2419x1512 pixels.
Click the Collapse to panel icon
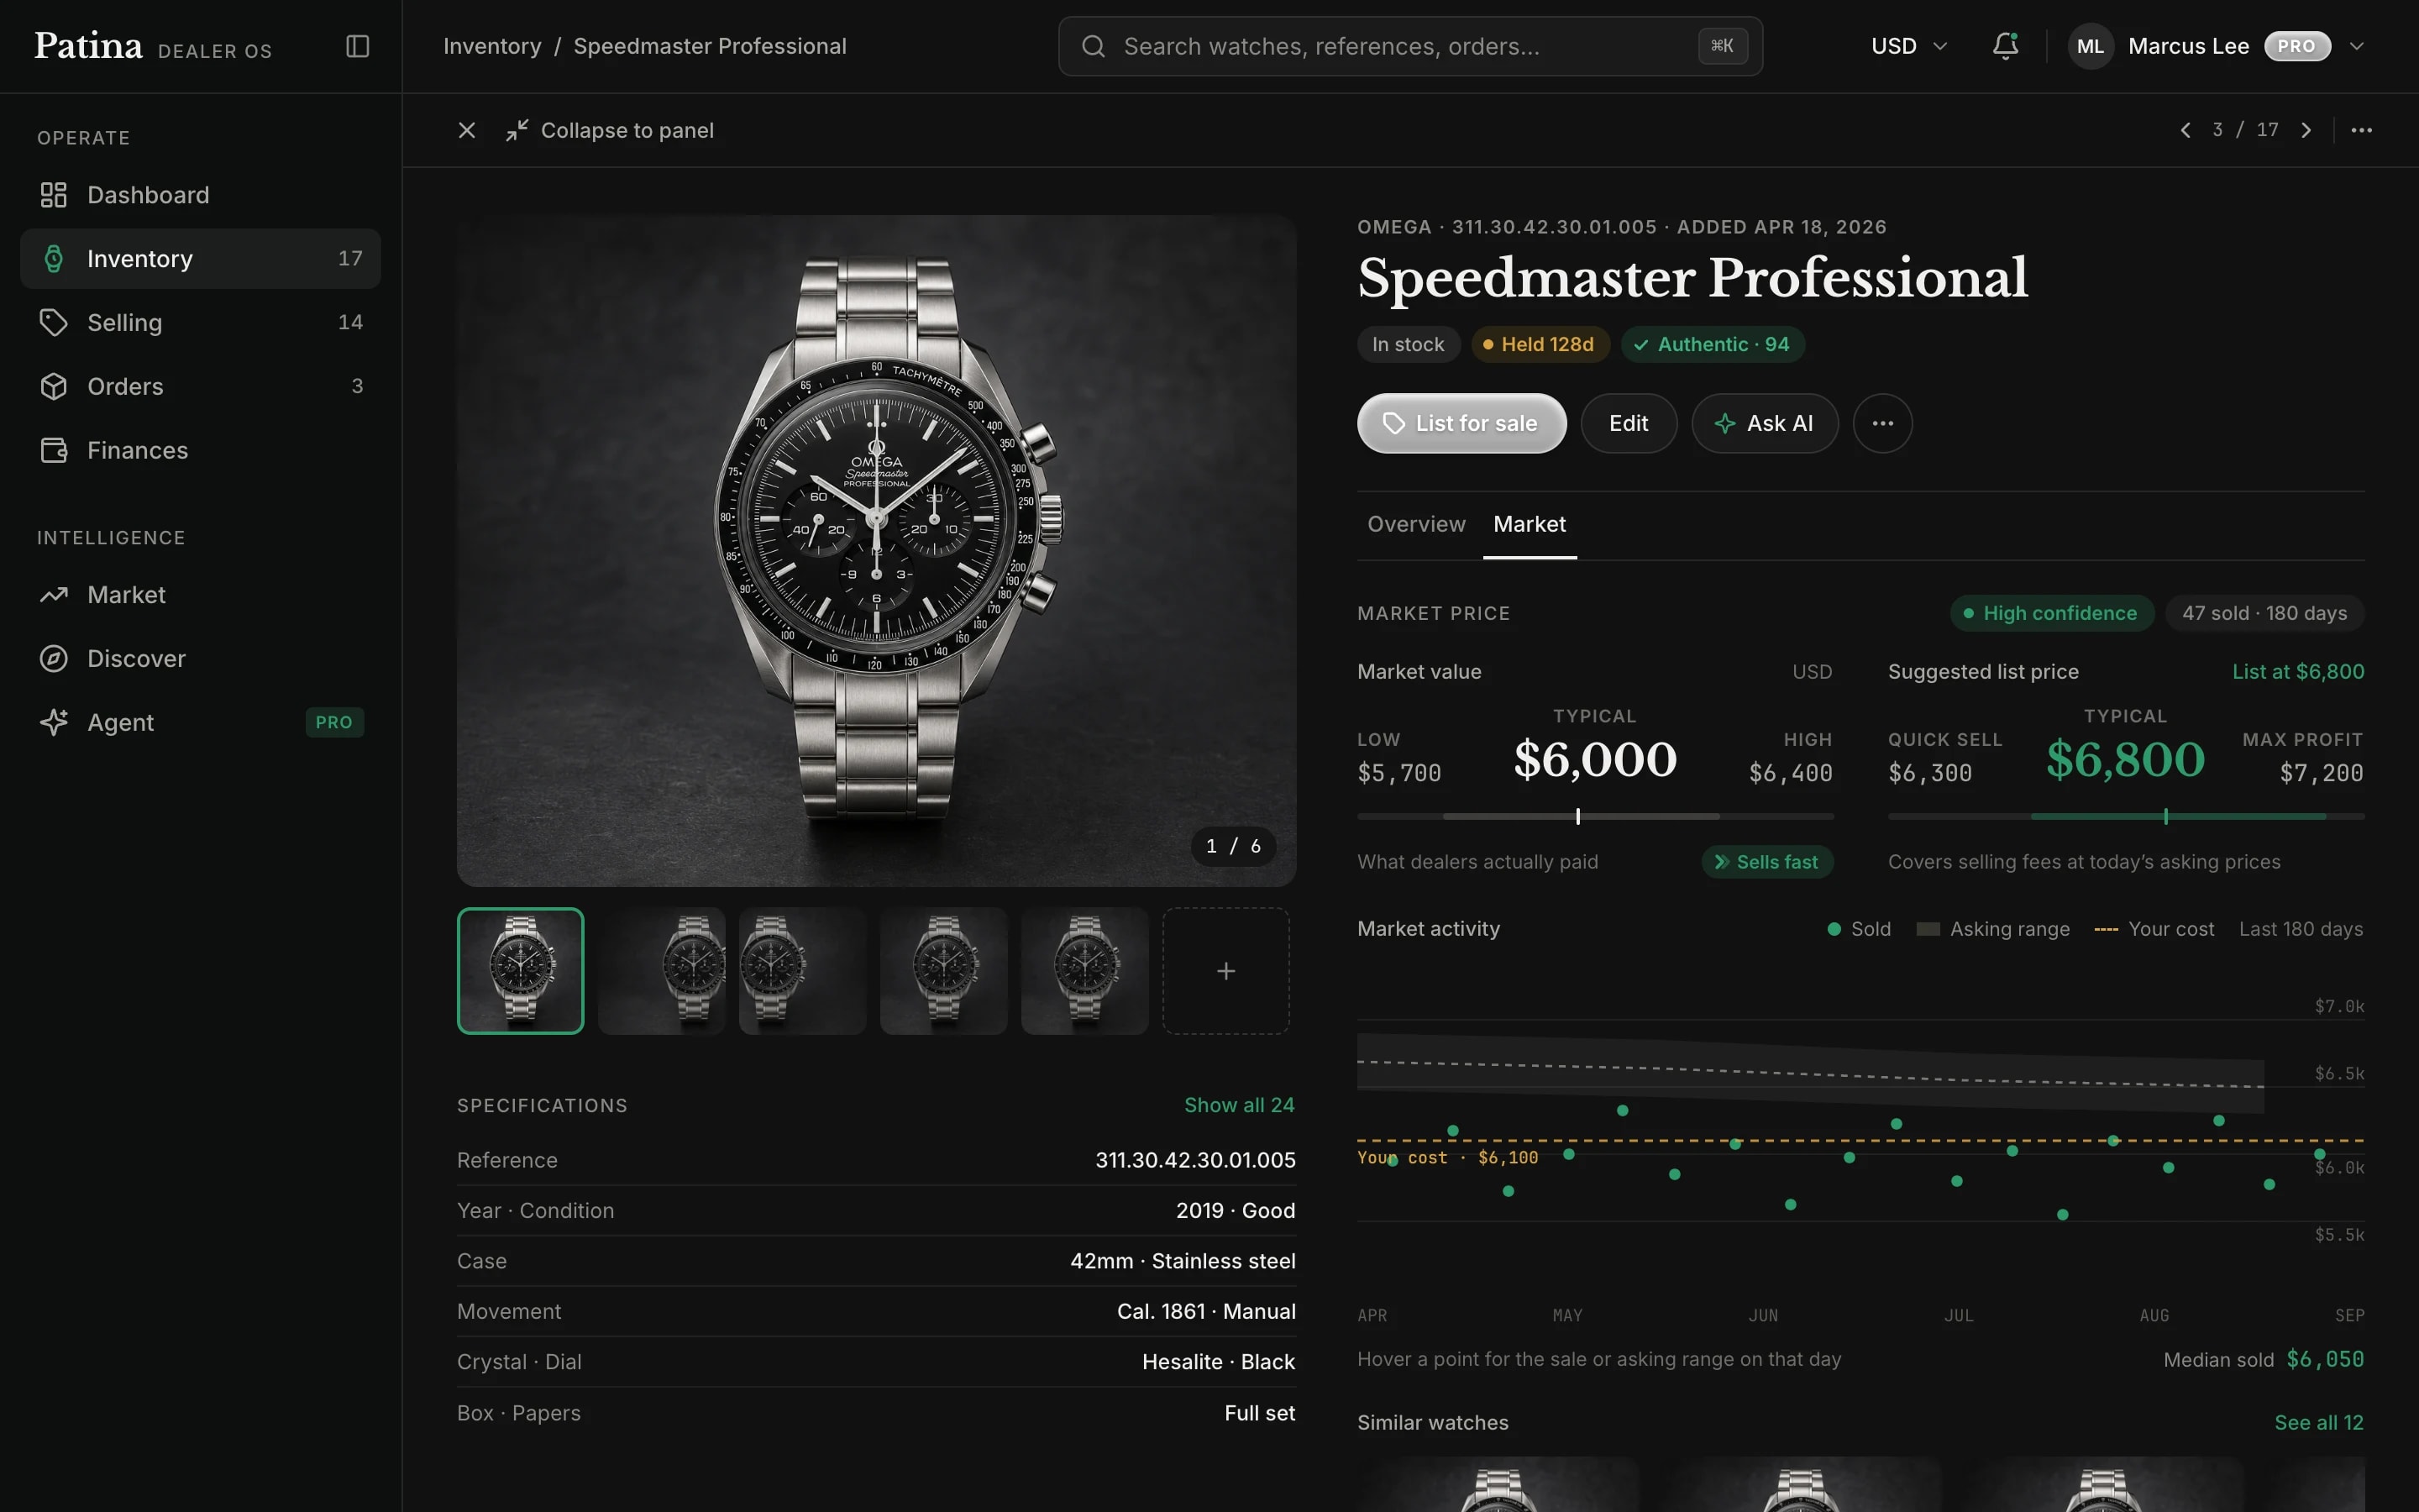click(516, 130)
